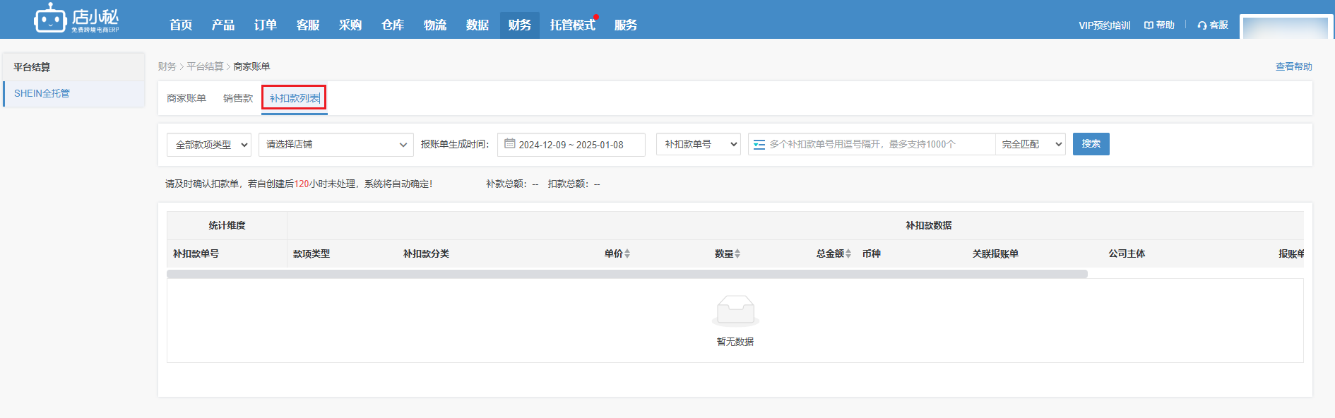Sort by 总金额 column arrows
Image resolution: width=1335 pixels, height=418 pixels.
(x=848, y=253)
